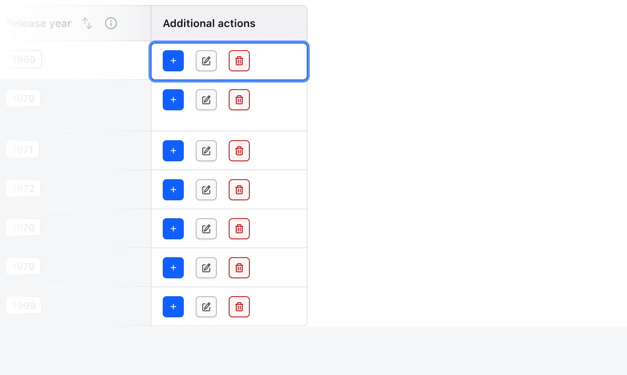Viewport: 627px width, 375px height.
Task: Show info for the Release year column
Action: [111, 23]
